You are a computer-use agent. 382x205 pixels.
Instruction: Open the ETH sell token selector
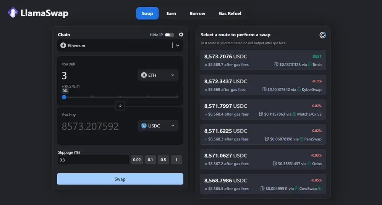point(158,75)
